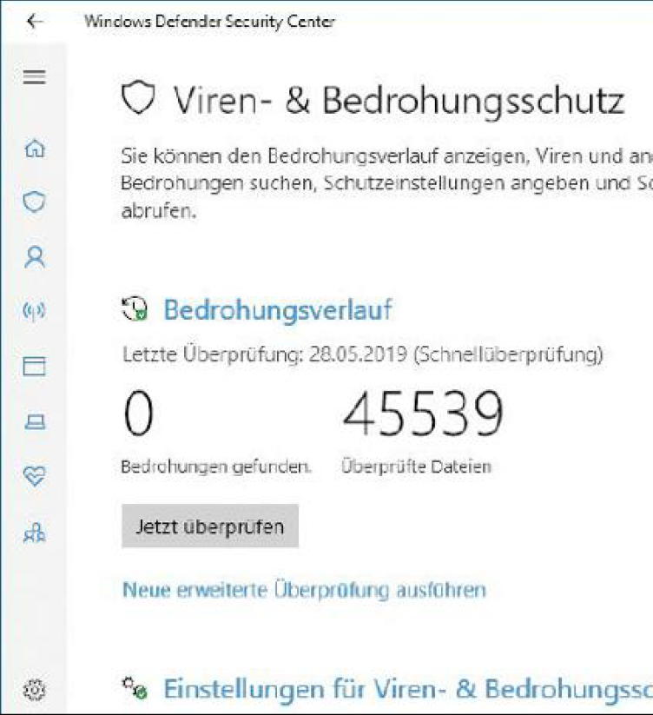Open settings gear icon in sidebar

pos(34,690)
